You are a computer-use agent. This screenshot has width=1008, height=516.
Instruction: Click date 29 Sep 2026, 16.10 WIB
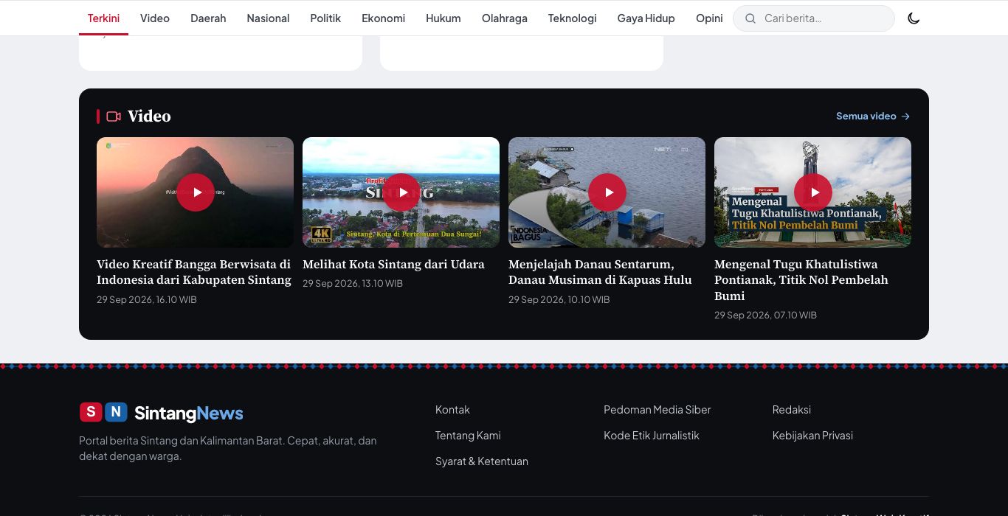[x=147, y=300]
